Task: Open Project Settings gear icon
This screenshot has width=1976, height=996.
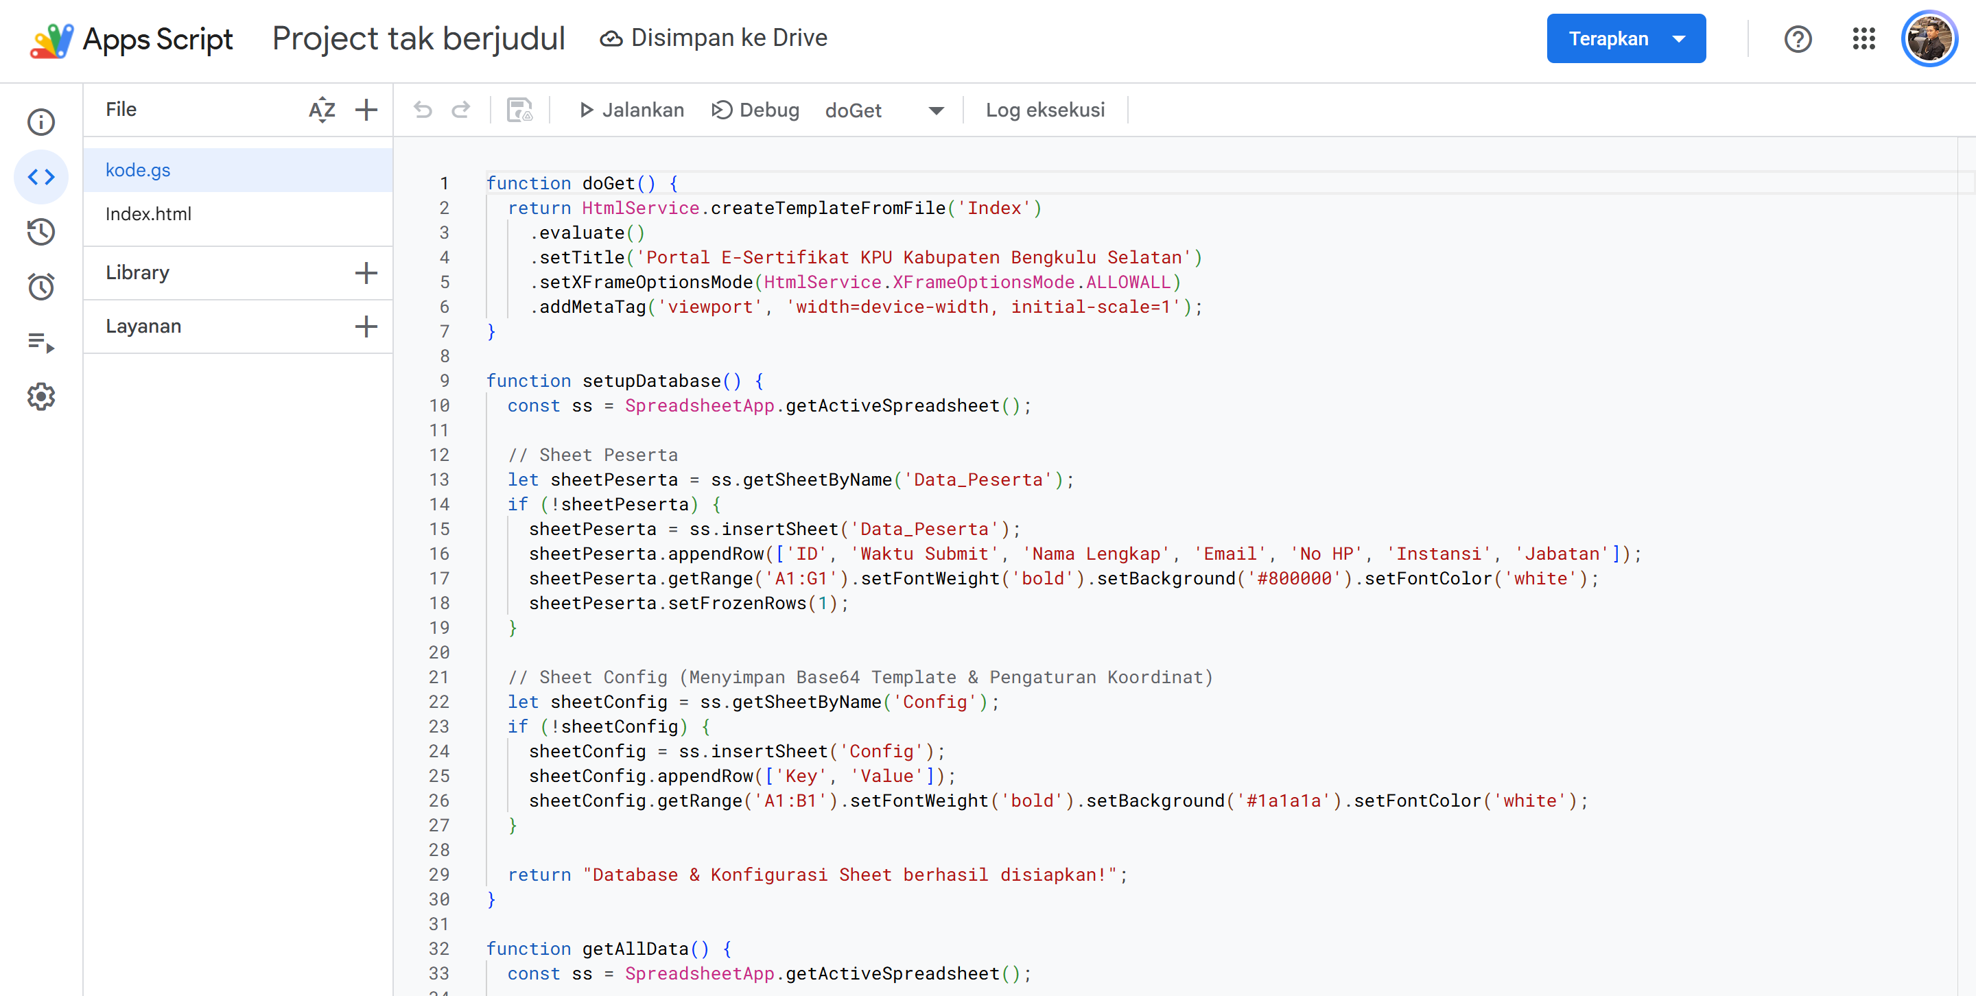Action: 41,396
